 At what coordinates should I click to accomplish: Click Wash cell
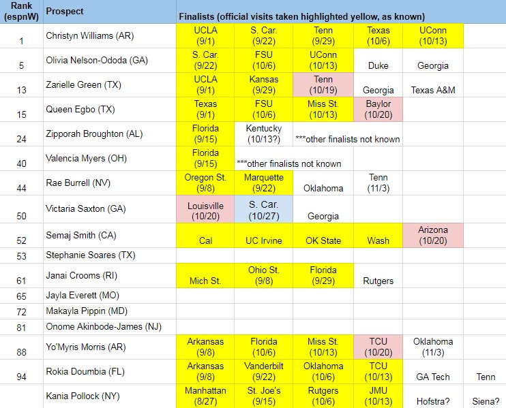pyautogui.click(x=378, y=235)
